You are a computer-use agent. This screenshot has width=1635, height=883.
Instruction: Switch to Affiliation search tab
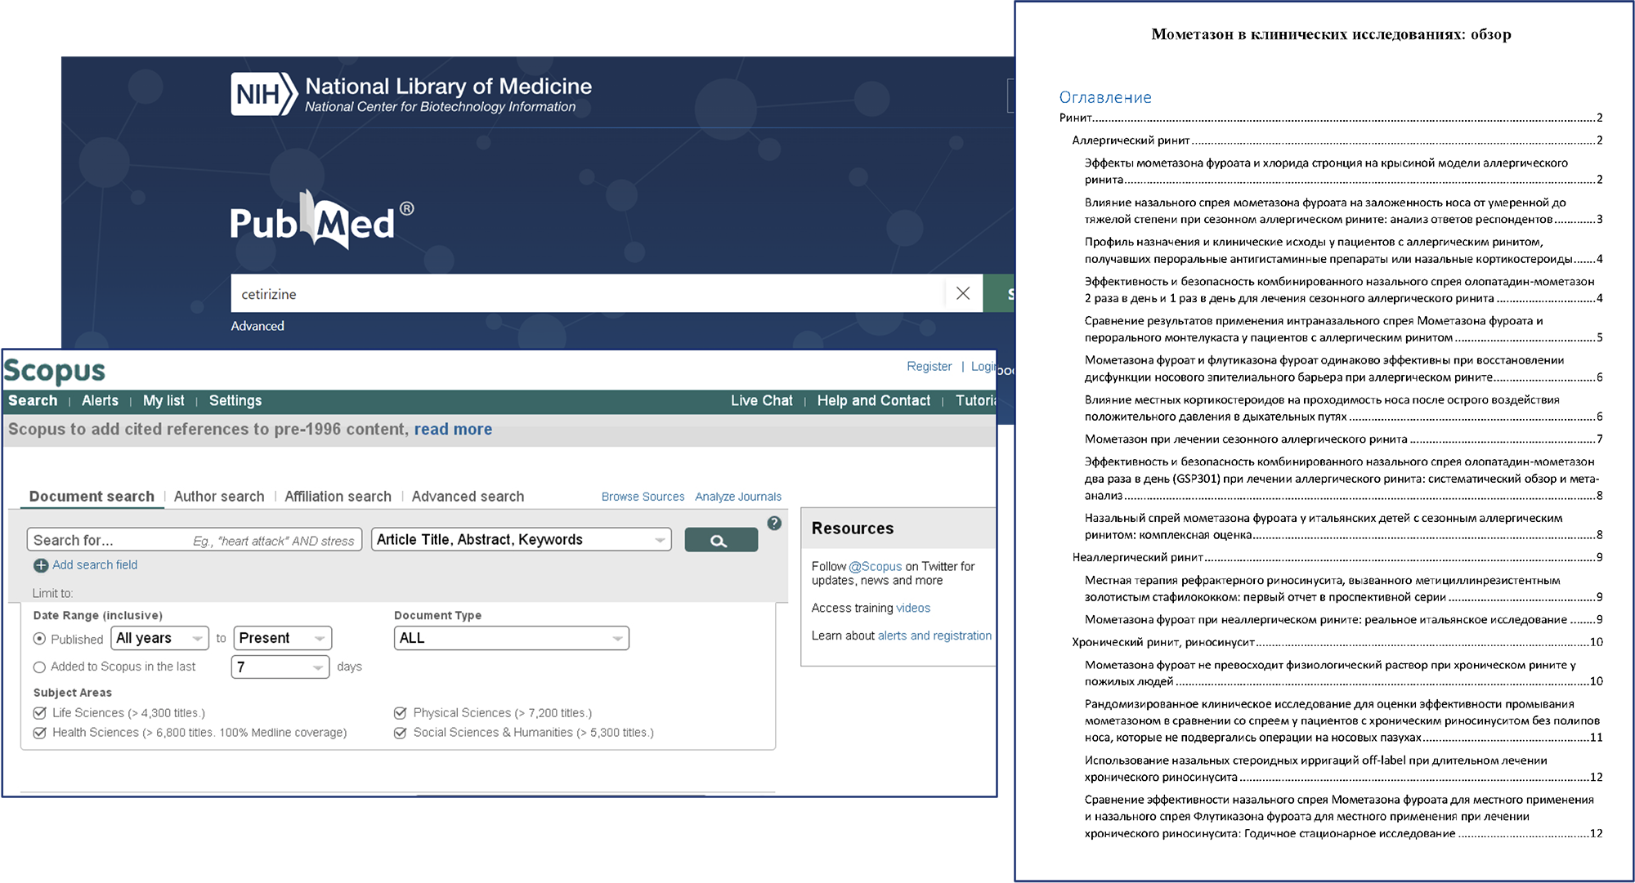[x=338, y=497]
